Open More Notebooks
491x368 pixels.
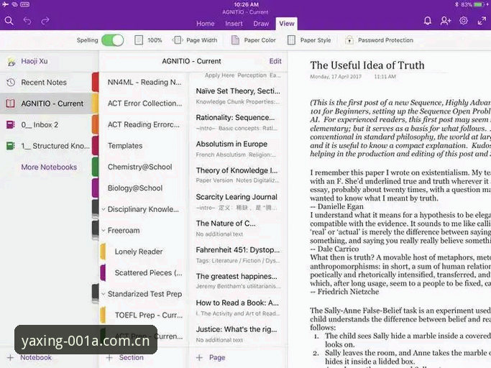point(49,167)
